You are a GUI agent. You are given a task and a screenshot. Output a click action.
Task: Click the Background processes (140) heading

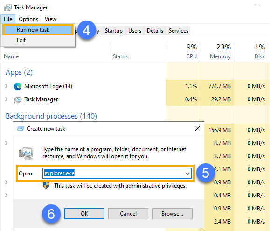pyautogui.click(x=51, y=116)
